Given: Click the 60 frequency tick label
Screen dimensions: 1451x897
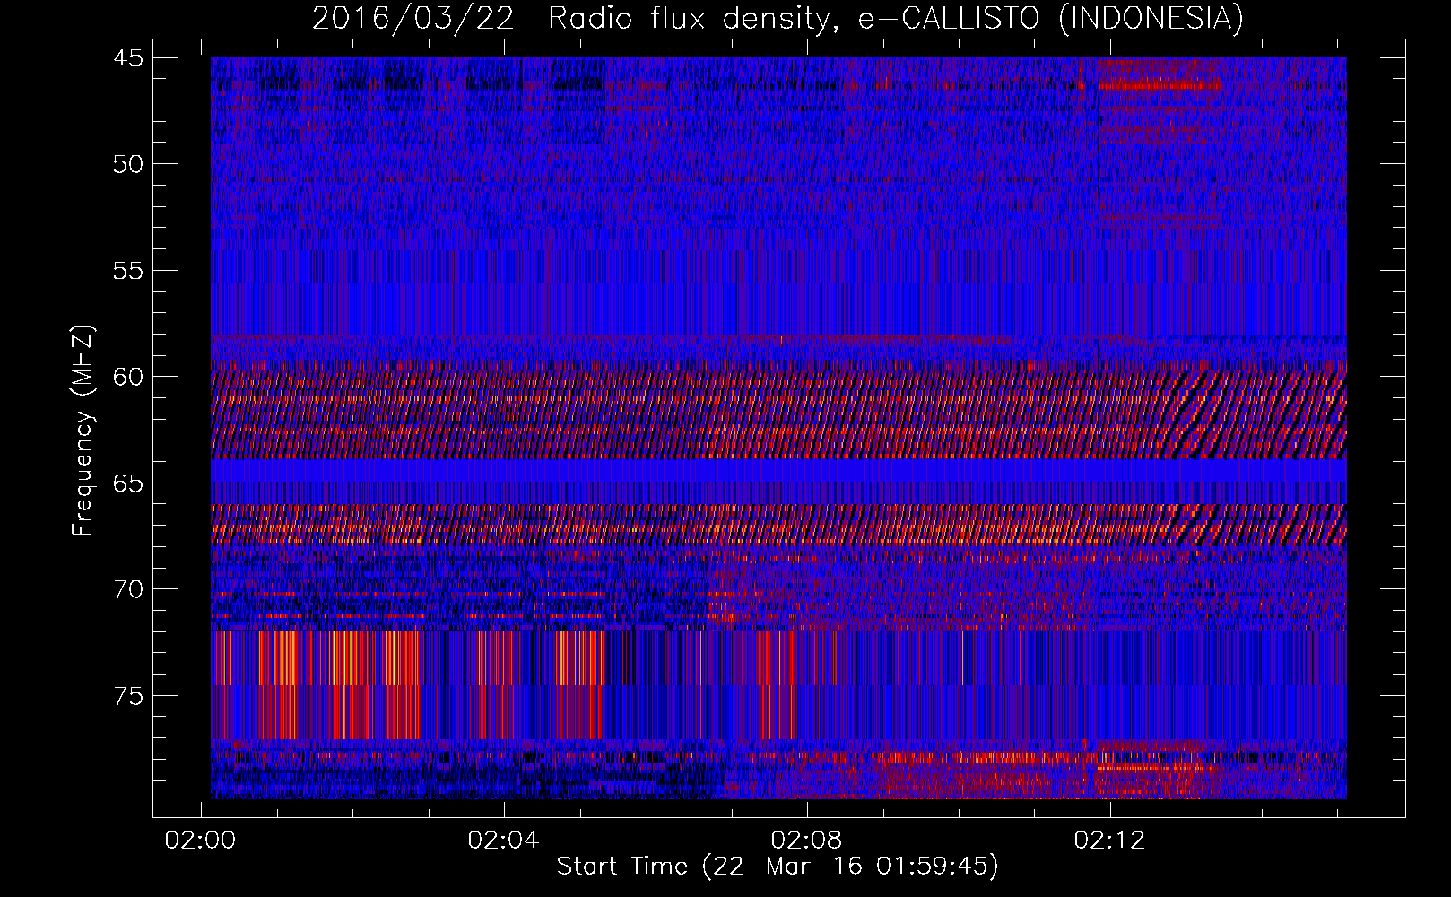Looking at the screenshot, I should 127,376.
